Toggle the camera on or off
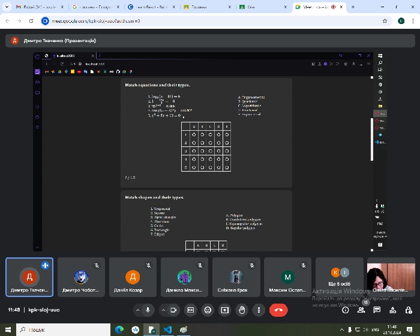The height and width of the screenshot is (336, 420). [x=174, y=310]
